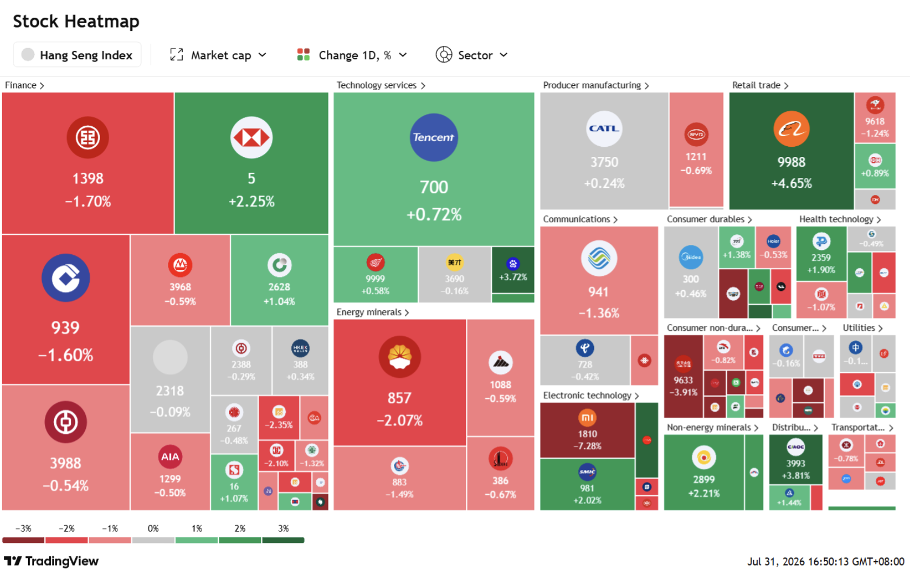
Task: Click the China Mobile logo on tile 941
Action: (599, 258)
